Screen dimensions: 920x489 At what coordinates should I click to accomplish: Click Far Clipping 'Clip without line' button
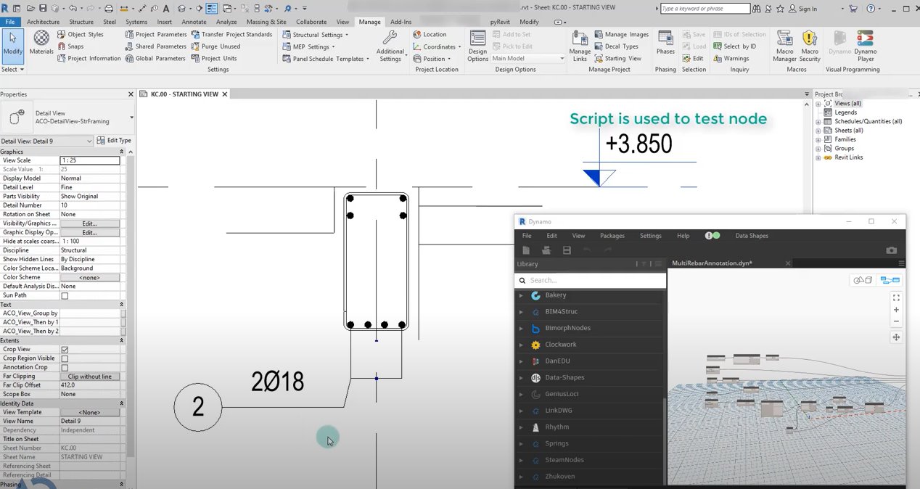[x=89, y=377]
